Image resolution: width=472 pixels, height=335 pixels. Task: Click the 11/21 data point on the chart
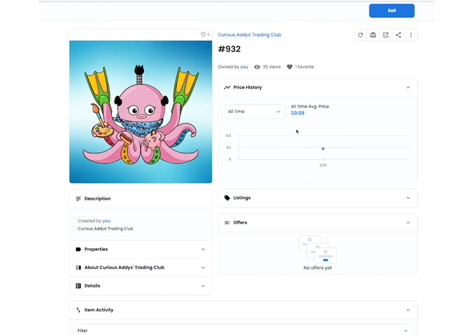(323, 149)
